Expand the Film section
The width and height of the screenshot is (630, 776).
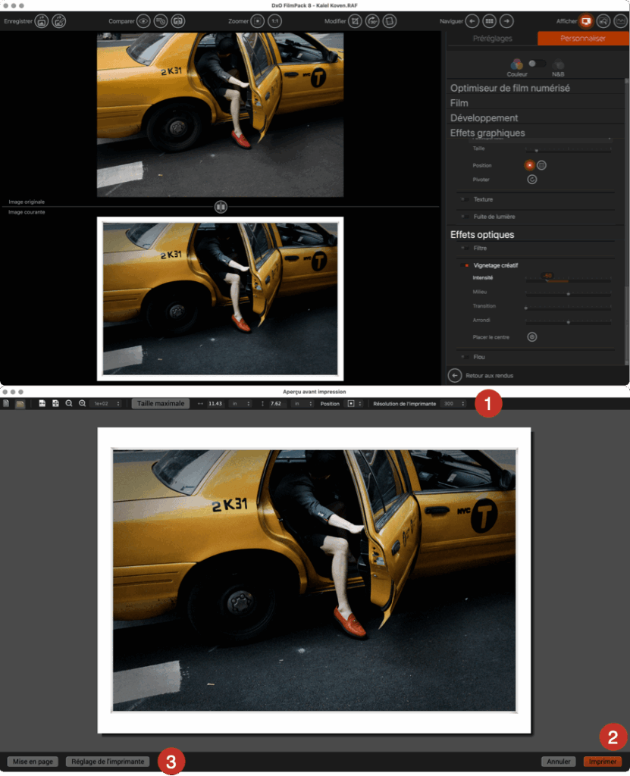[x=459, y=103]
